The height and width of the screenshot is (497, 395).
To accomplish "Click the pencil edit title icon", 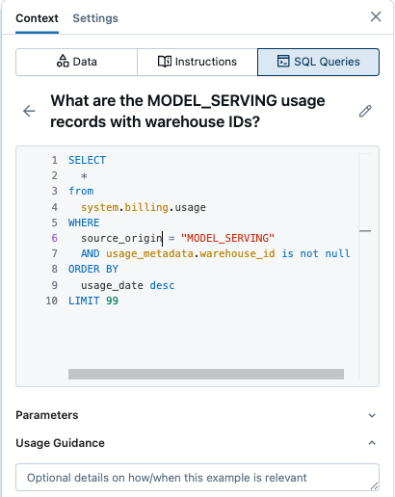I will [x=365, y=111].
